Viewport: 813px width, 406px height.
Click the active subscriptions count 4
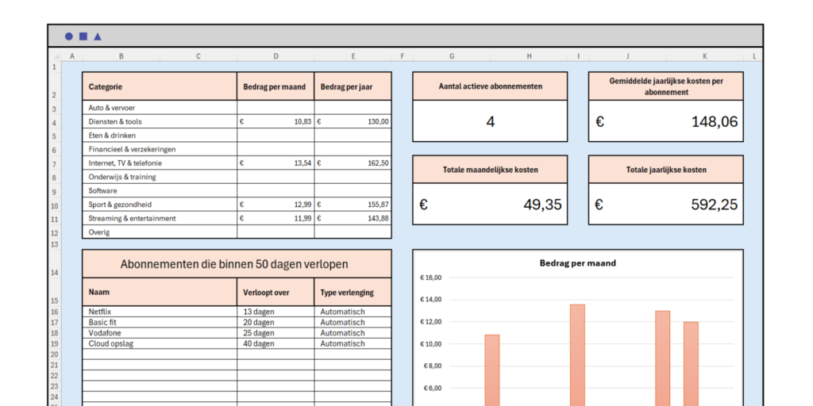490,121
